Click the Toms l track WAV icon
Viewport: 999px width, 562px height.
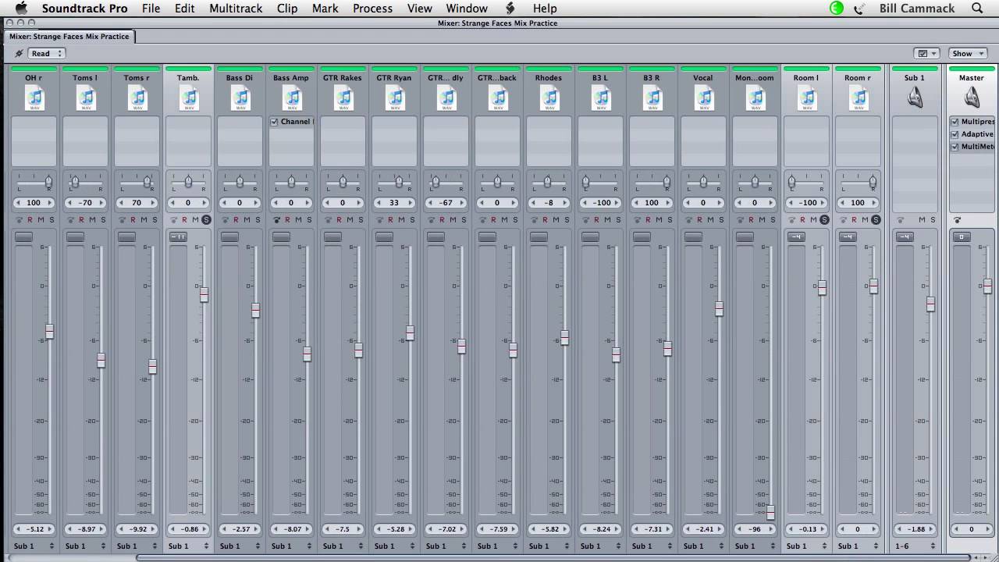pyautogui.click(x=86, y=98)
